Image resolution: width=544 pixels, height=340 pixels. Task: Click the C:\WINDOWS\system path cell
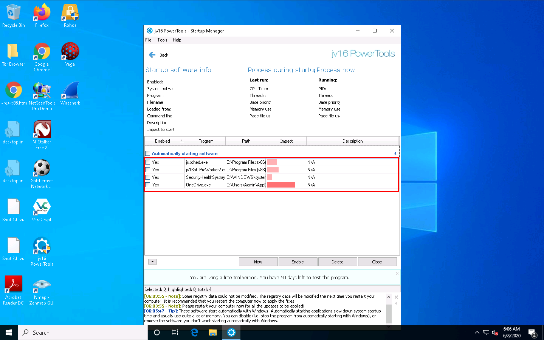(246, 177)
